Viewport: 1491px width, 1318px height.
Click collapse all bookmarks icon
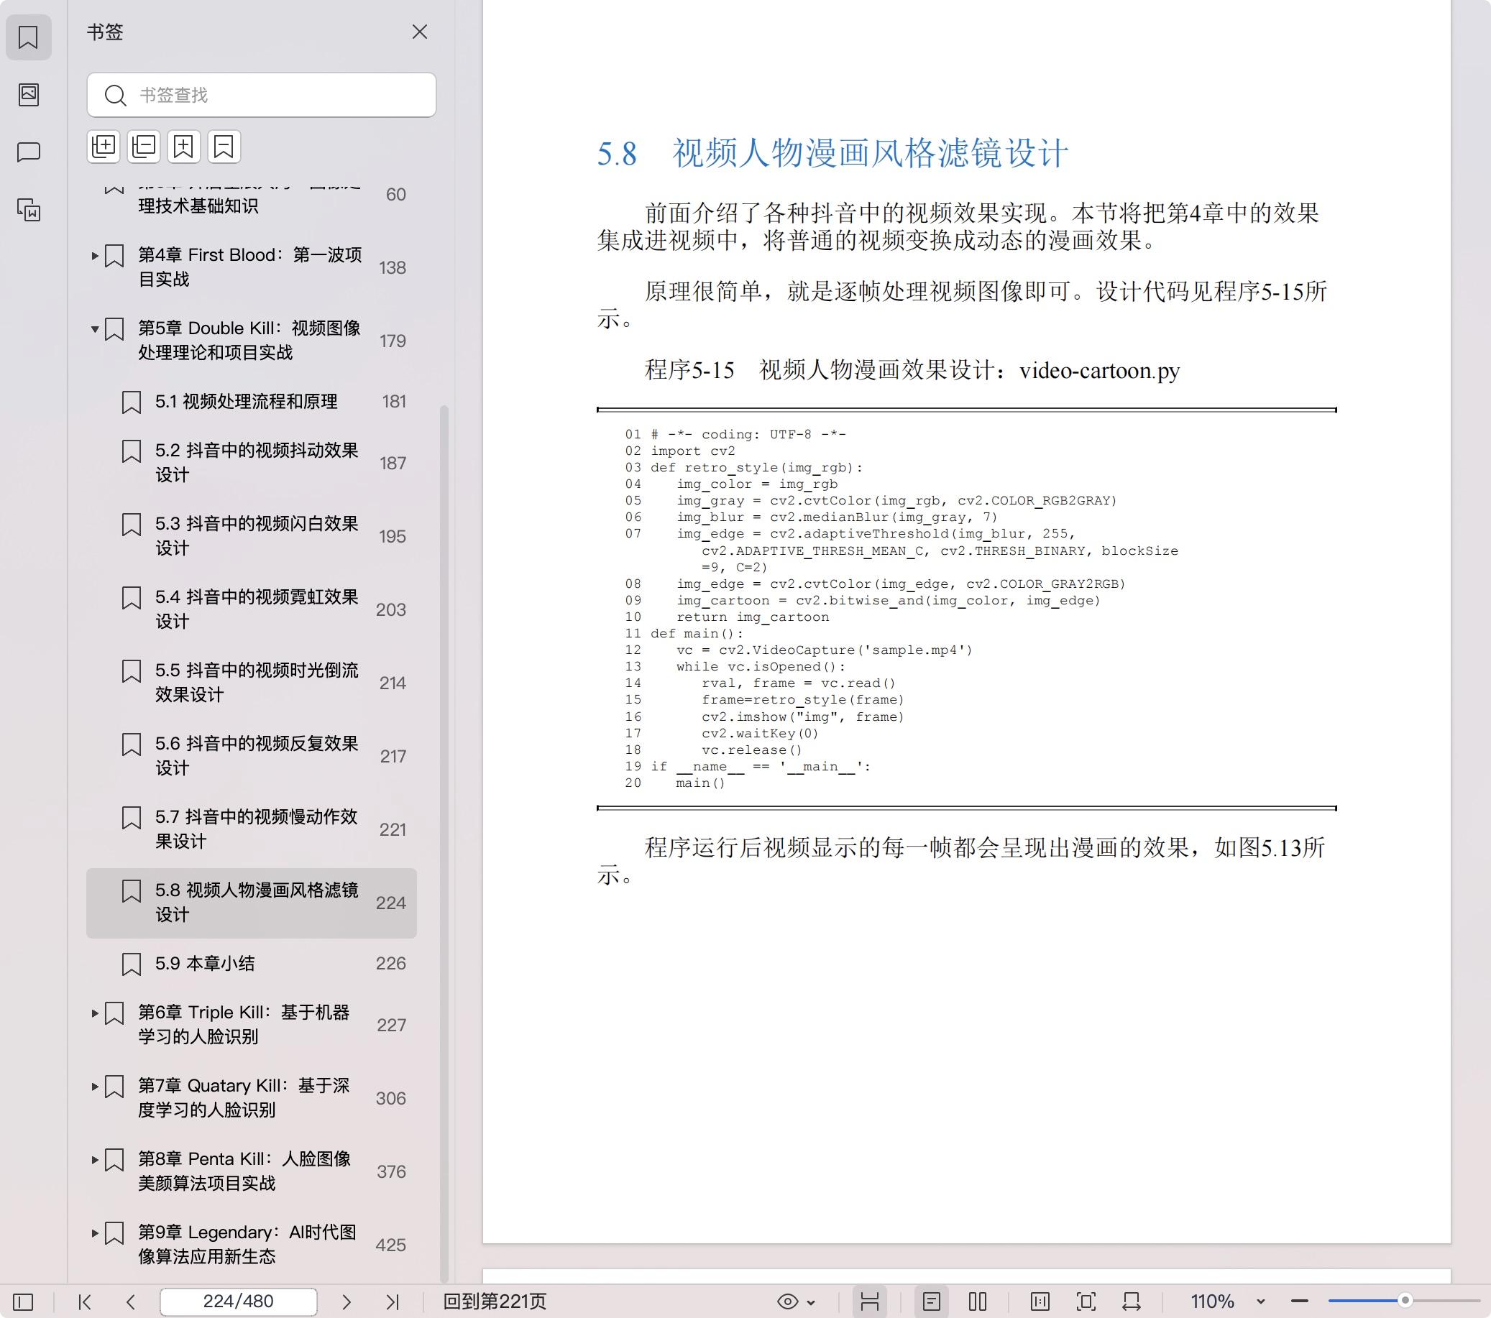(x=144, y=147)
